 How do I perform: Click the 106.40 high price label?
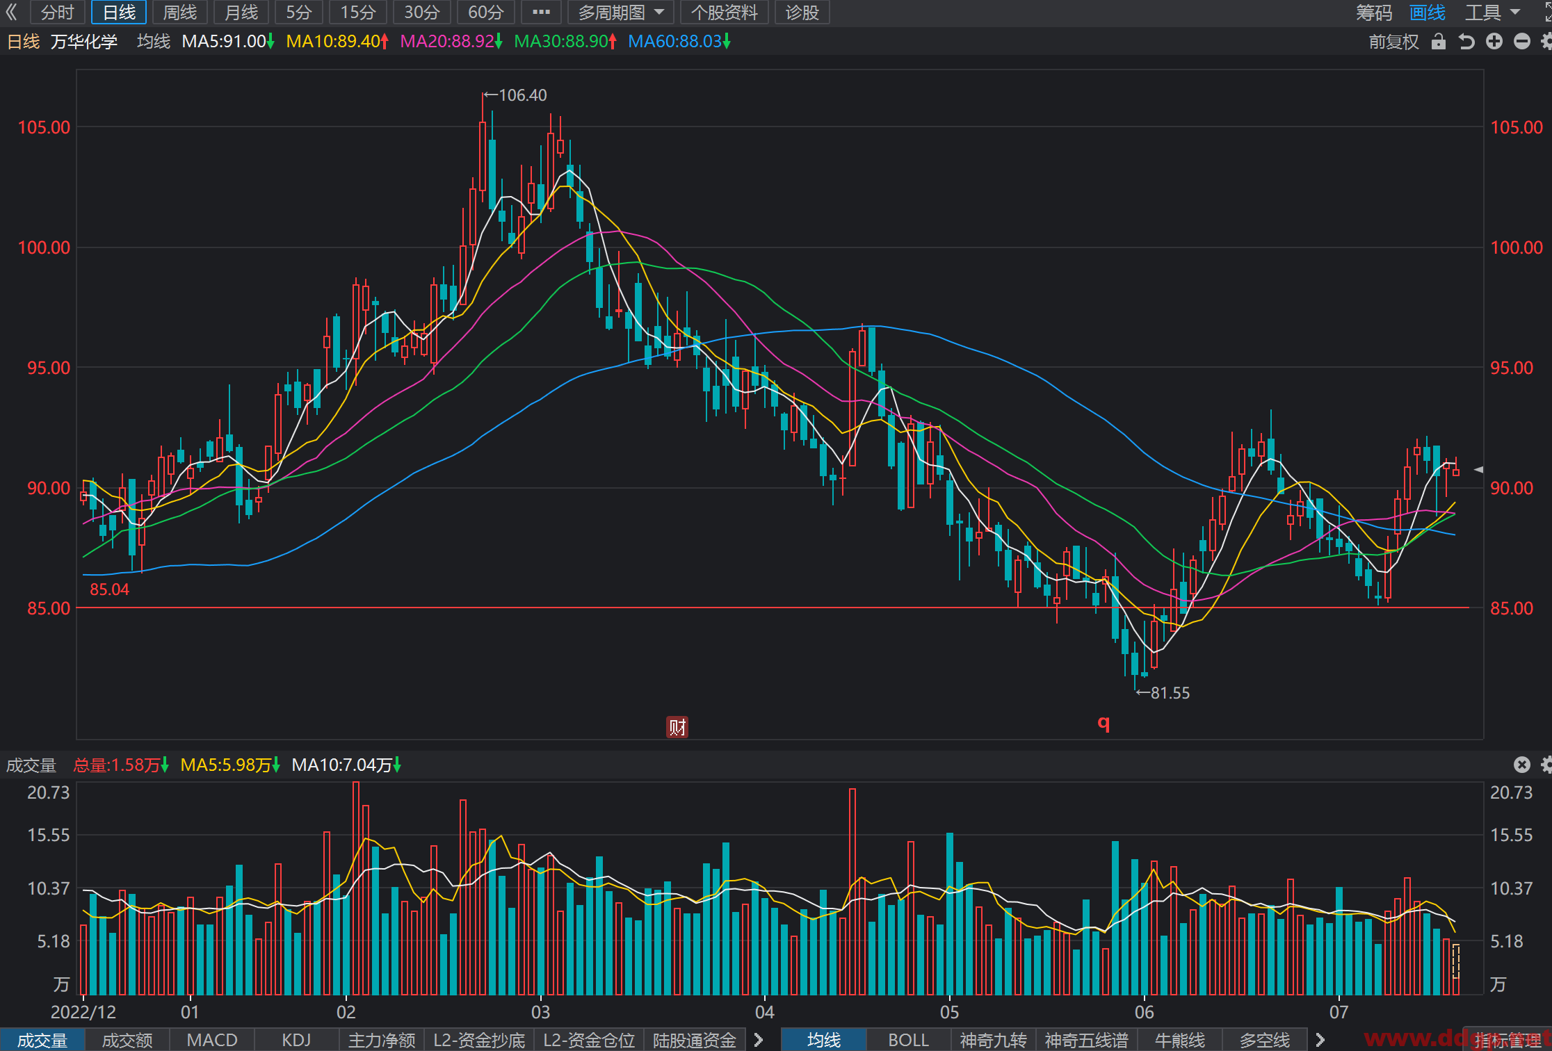(x=523, y=95)
